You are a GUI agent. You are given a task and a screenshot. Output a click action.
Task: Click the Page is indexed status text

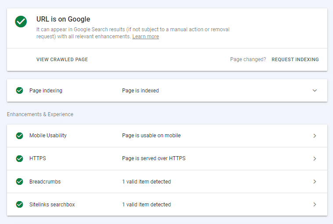[140, 91]
